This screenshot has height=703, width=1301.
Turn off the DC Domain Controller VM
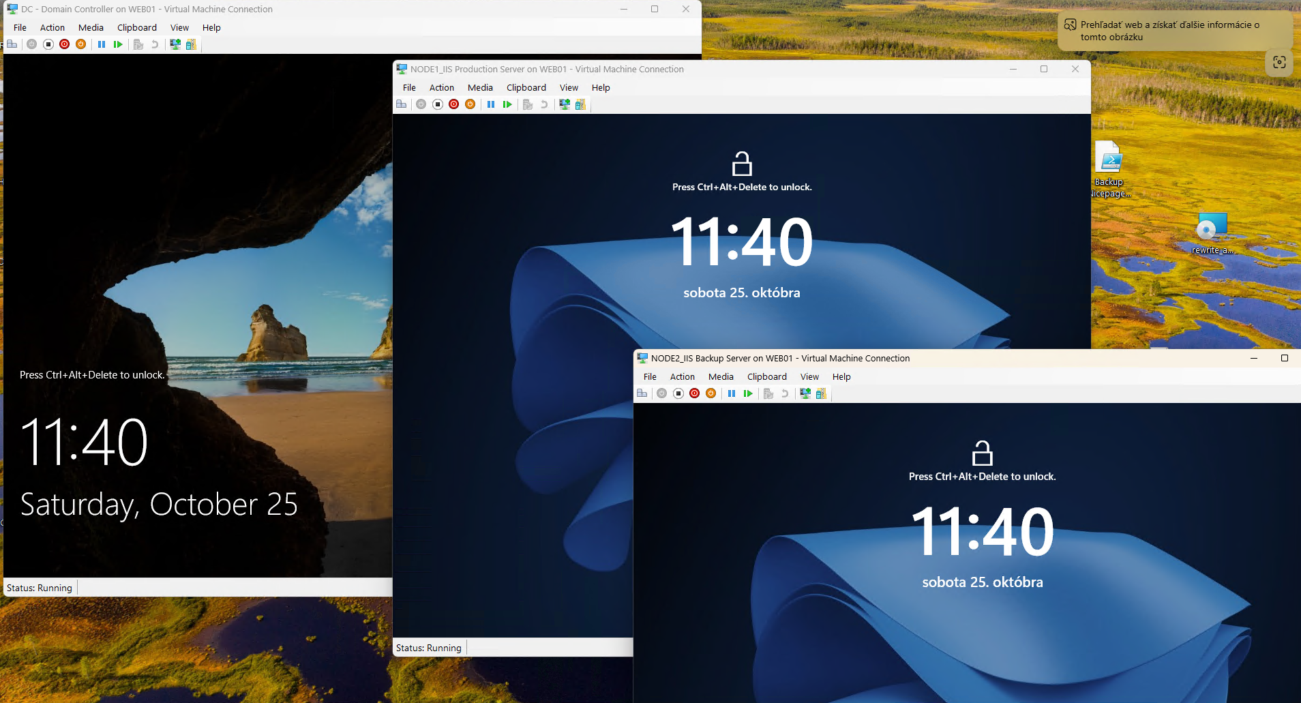click(x=48, y=44)
